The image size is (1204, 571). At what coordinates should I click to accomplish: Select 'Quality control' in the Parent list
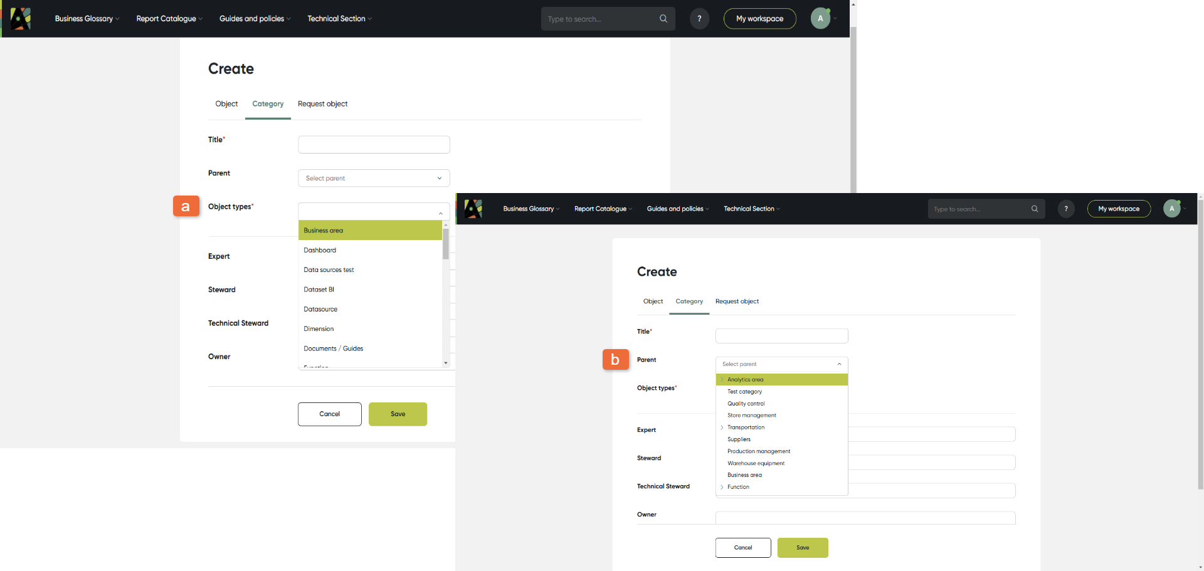(746, 404)
